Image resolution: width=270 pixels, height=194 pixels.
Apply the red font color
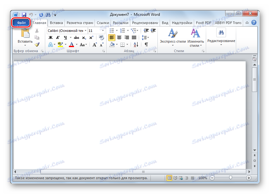(71, 45)
